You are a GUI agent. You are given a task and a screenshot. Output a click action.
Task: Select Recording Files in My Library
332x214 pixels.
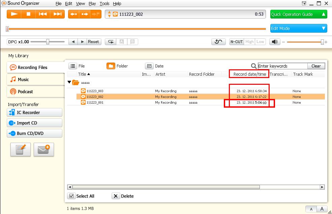coord(36,67)
